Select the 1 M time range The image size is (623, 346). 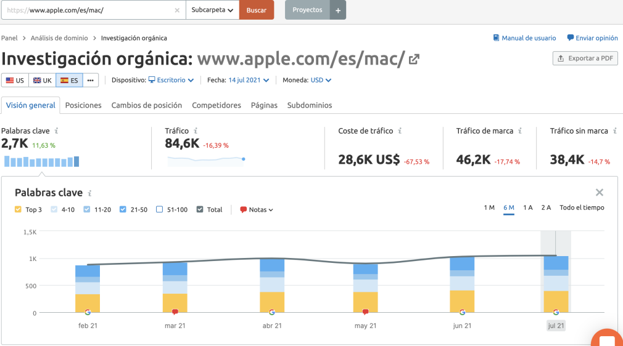pos(489,207)
